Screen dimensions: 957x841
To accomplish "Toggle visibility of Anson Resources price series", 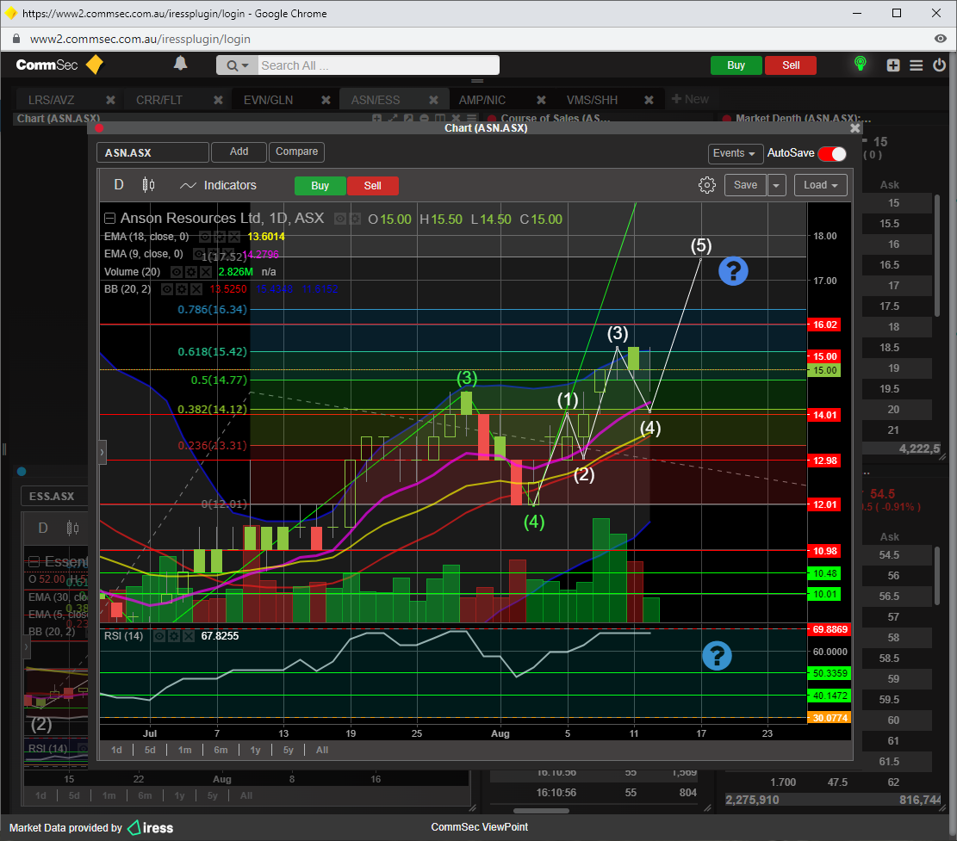I will [x=340, y=219].
